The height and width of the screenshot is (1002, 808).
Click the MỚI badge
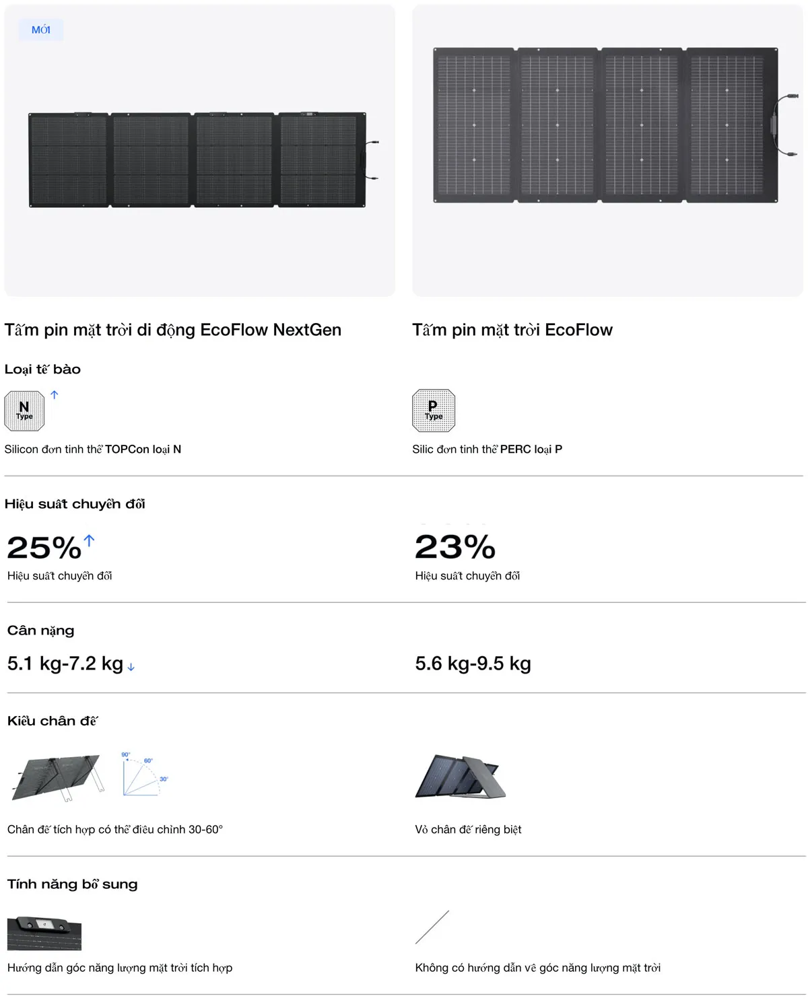coord(41,30)
